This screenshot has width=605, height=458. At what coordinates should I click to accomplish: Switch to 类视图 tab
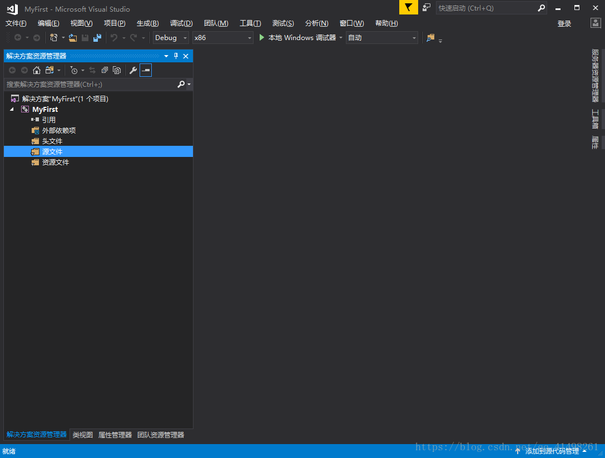pyautogui.click(x=82, y=435)
